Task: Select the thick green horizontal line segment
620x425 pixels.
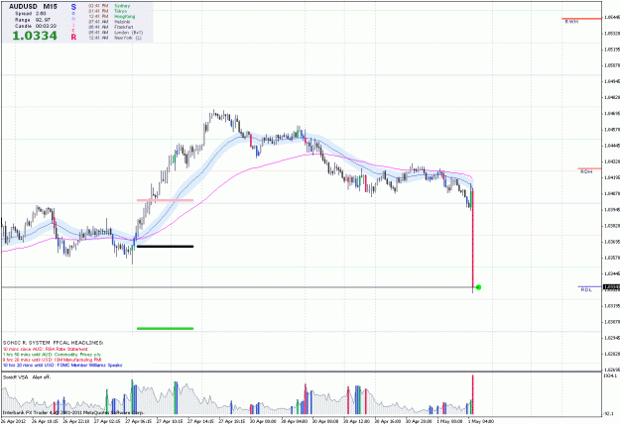Action: [x=165, y=328]
